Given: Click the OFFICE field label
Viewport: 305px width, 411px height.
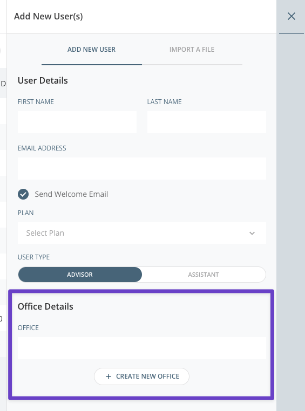Looking at the screenshot, I should click(x=28, y=327).
